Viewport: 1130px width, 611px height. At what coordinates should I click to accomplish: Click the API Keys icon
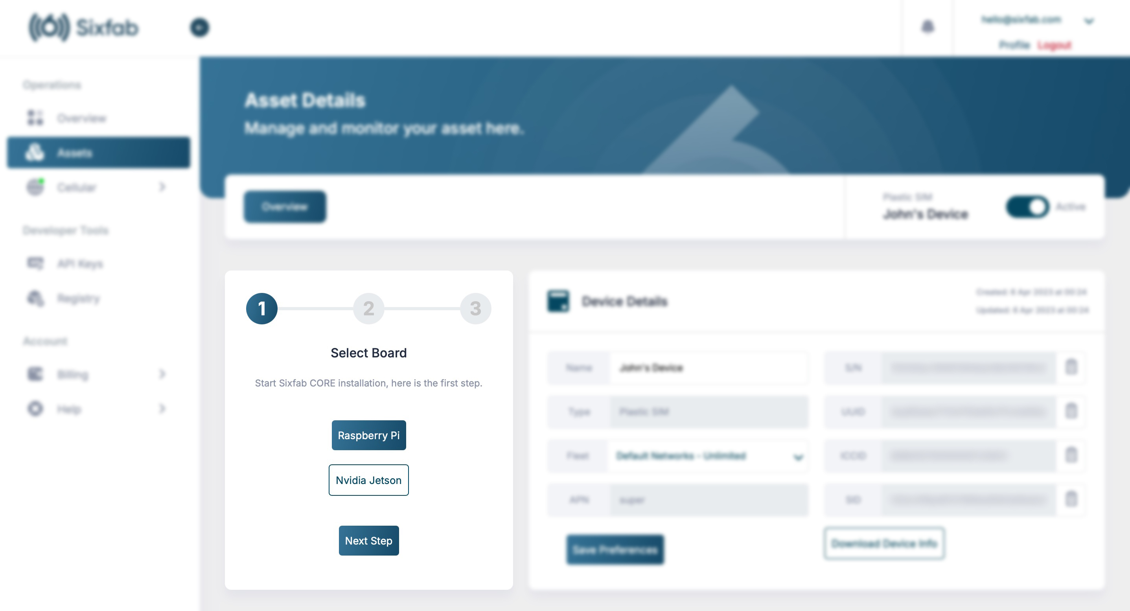pyautogui.click(x=35, y=263)
